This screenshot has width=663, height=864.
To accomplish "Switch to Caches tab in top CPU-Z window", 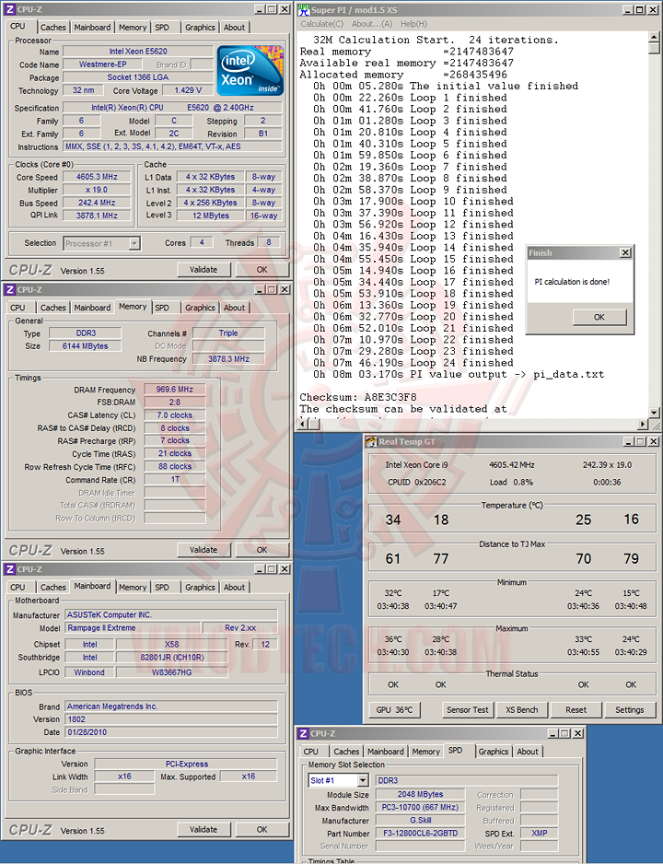I will (x=52, y=27).
